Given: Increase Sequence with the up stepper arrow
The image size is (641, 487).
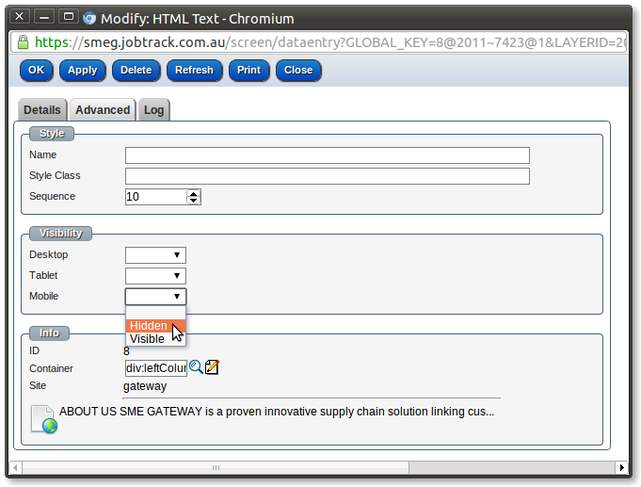Looking at the screenshot, I should click(194, 193).
